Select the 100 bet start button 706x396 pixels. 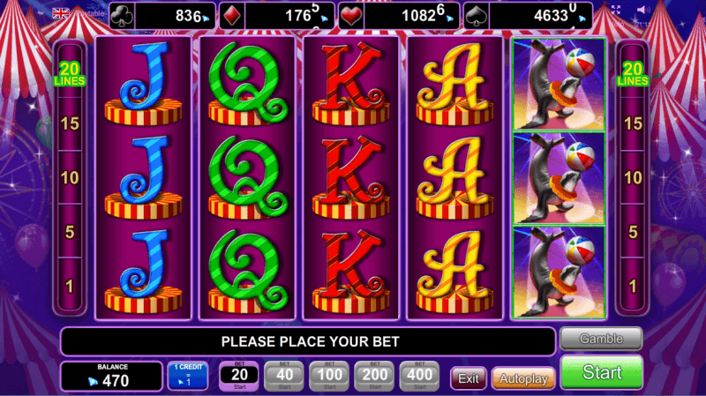(x=329, y=376)
